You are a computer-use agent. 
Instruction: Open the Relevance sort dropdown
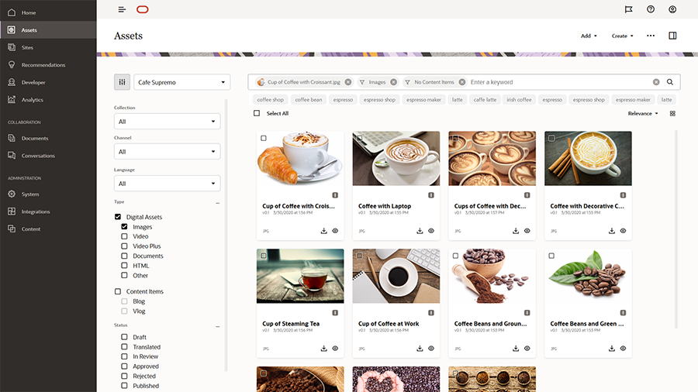pyautogui.click(x=643, y=113)
